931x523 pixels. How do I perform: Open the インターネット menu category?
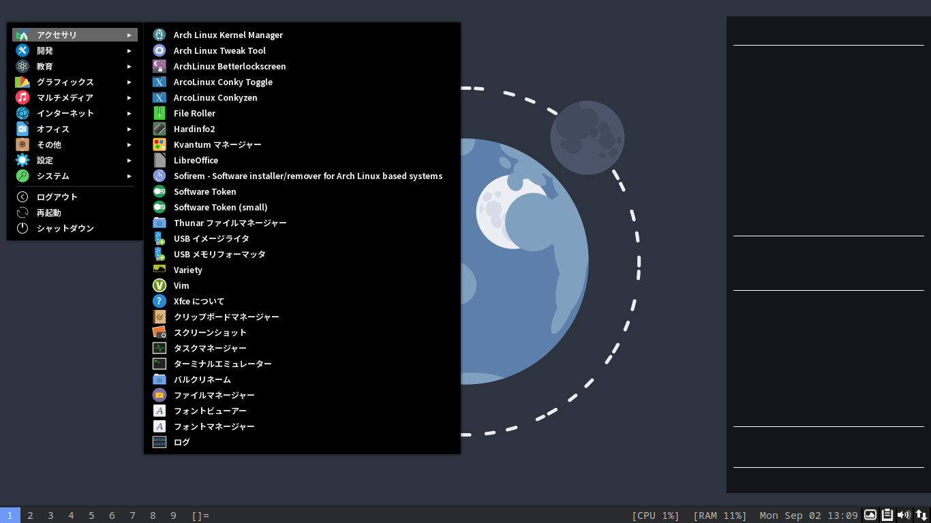(75, 113)
